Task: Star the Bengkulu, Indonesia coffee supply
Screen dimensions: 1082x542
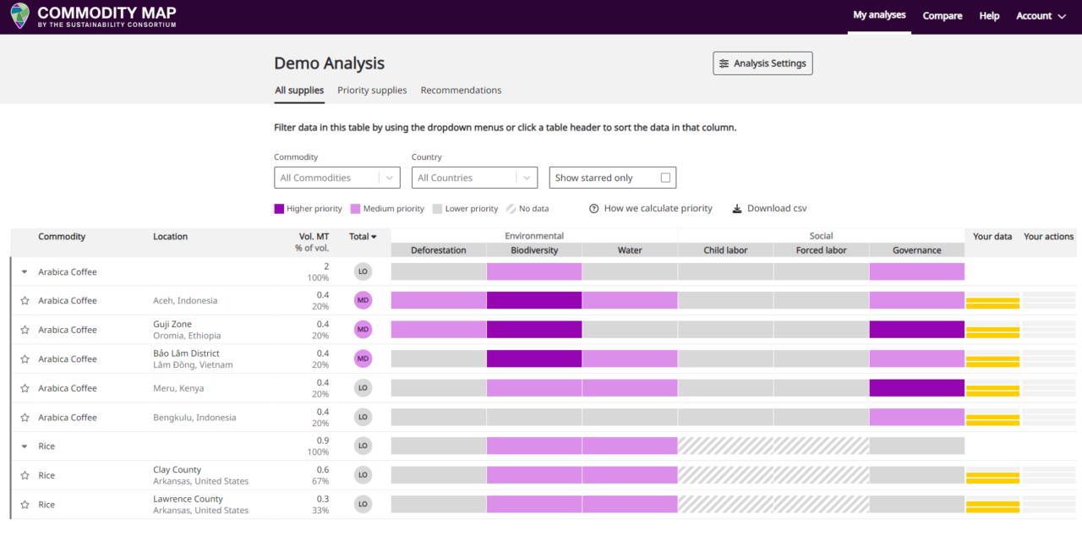Action: (25, 418)
